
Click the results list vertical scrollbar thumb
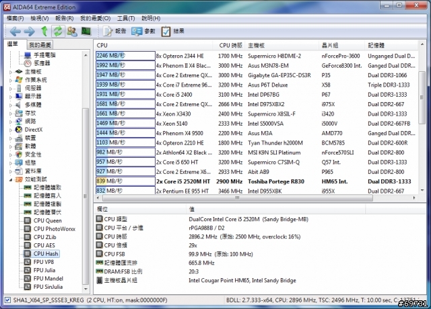422,97
